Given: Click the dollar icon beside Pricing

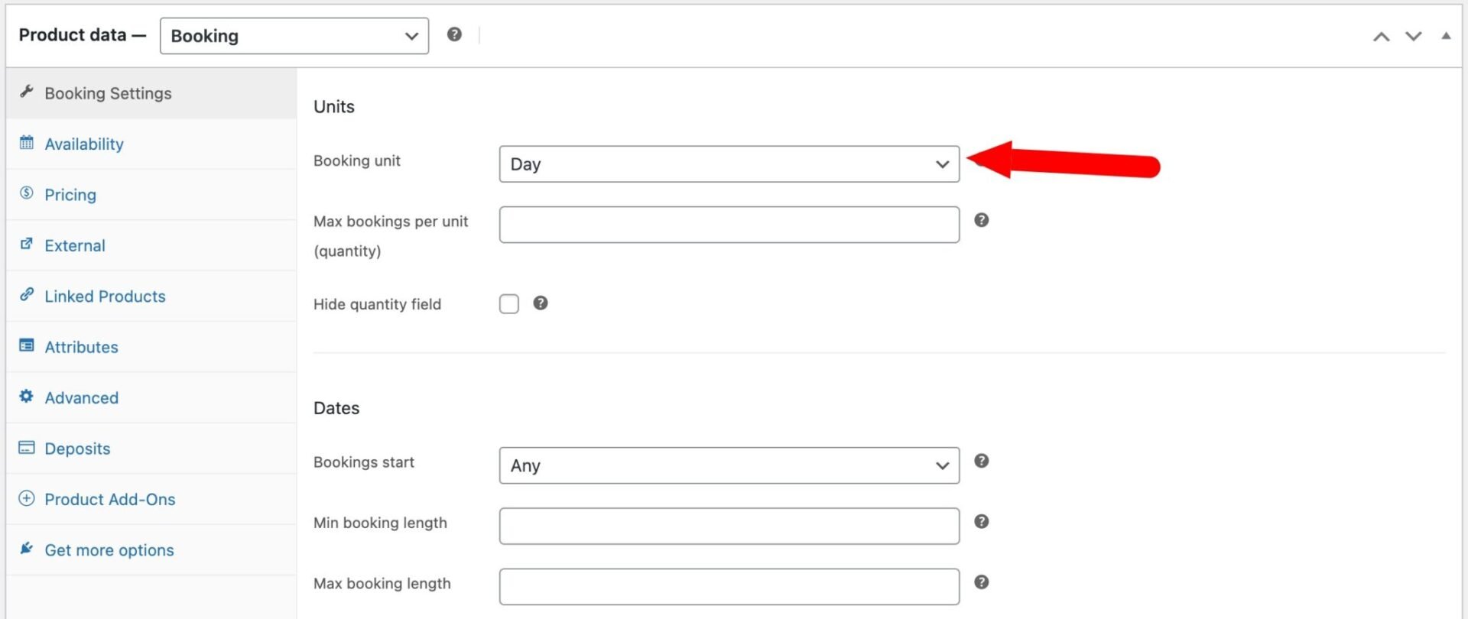Looking at the screenshot, I should click(27, 193).
